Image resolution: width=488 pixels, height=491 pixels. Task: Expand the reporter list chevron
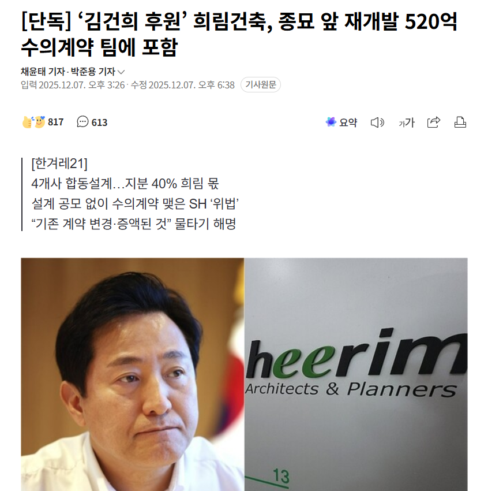121,72
